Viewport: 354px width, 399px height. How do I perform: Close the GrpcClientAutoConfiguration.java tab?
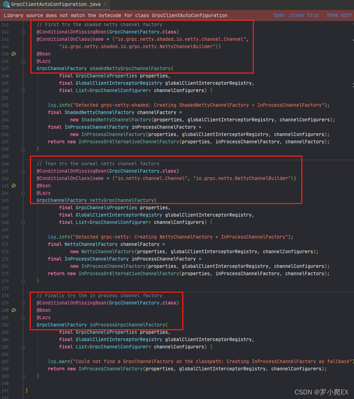(105, 5)
